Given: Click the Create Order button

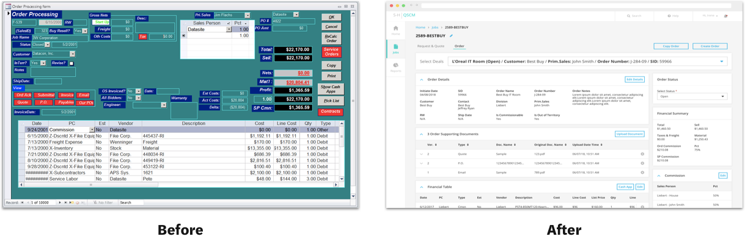Looking at the screenshot, I should pos(710,46).
